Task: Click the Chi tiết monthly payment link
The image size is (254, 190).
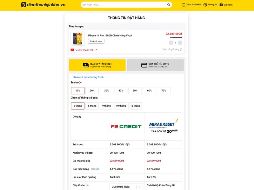Action: (x=95, y=169)
